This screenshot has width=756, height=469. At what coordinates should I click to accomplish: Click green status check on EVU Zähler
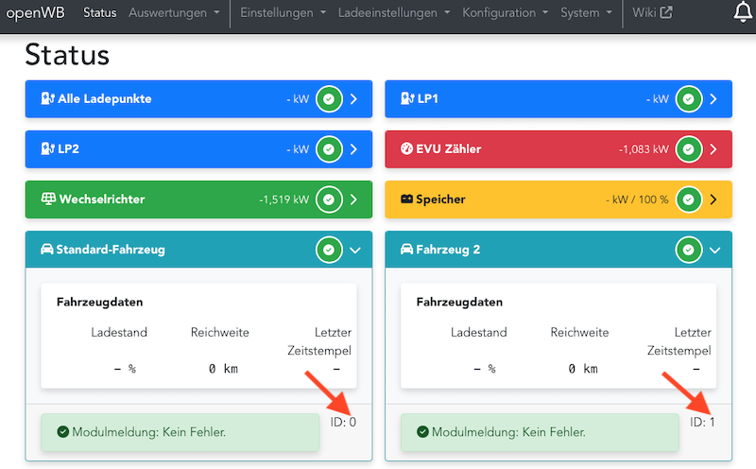point(689,149)
